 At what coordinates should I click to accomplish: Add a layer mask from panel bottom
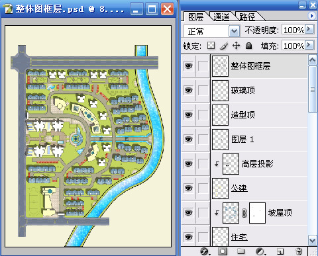pyautogui.click(x=223, y=251)
